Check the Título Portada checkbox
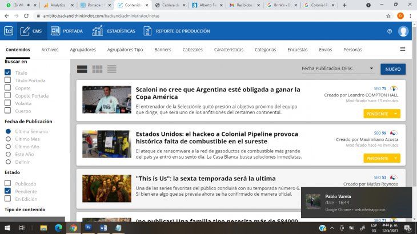 click(x=8, y=80)
